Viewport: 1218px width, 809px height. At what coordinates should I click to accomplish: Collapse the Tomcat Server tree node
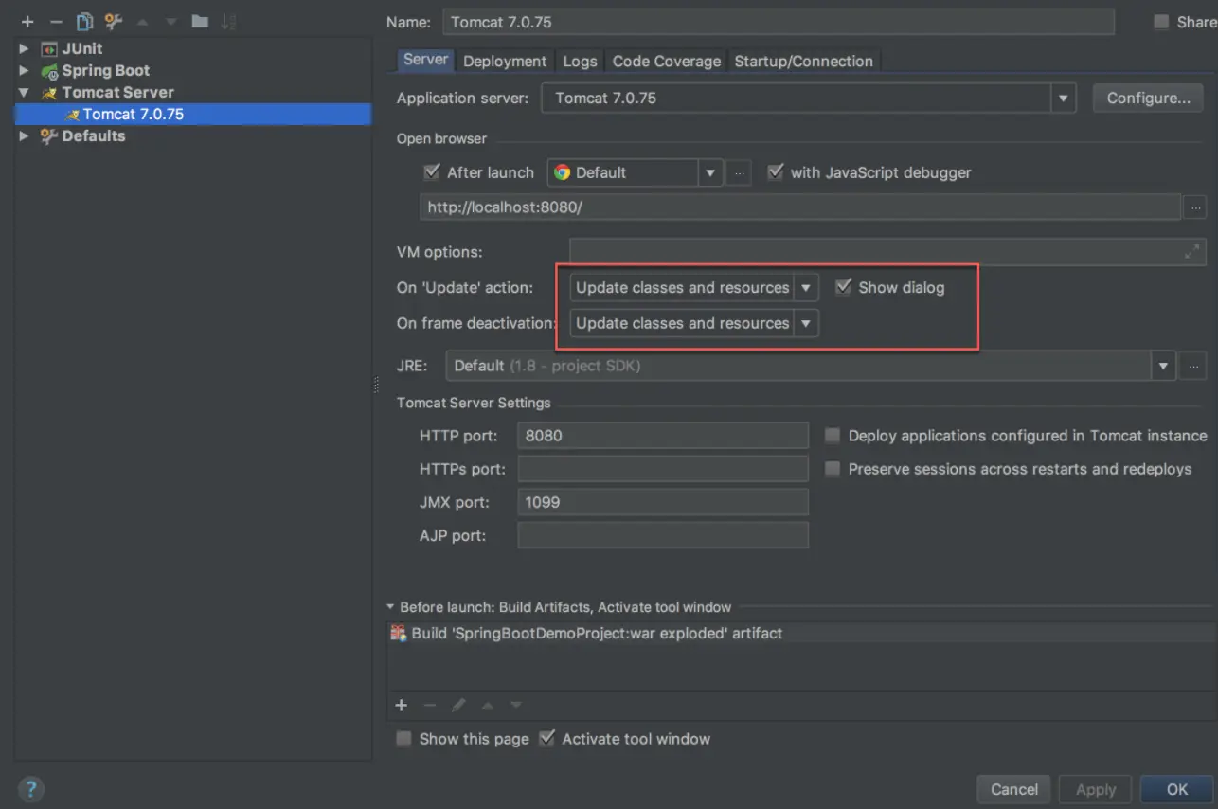tap(25, 93)
